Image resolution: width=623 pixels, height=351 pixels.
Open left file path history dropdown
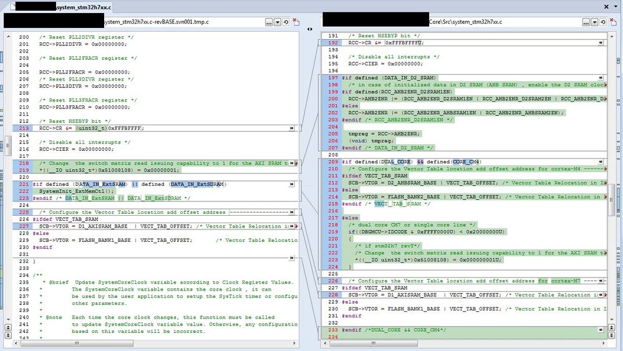click(278, 22)
